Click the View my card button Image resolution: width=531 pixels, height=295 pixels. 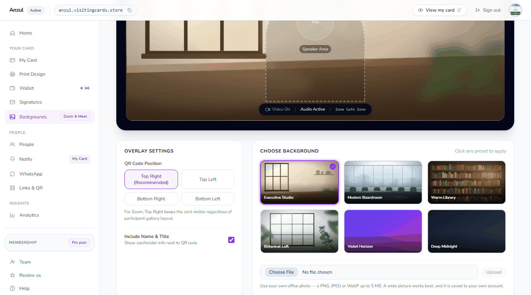coord(440,10)
